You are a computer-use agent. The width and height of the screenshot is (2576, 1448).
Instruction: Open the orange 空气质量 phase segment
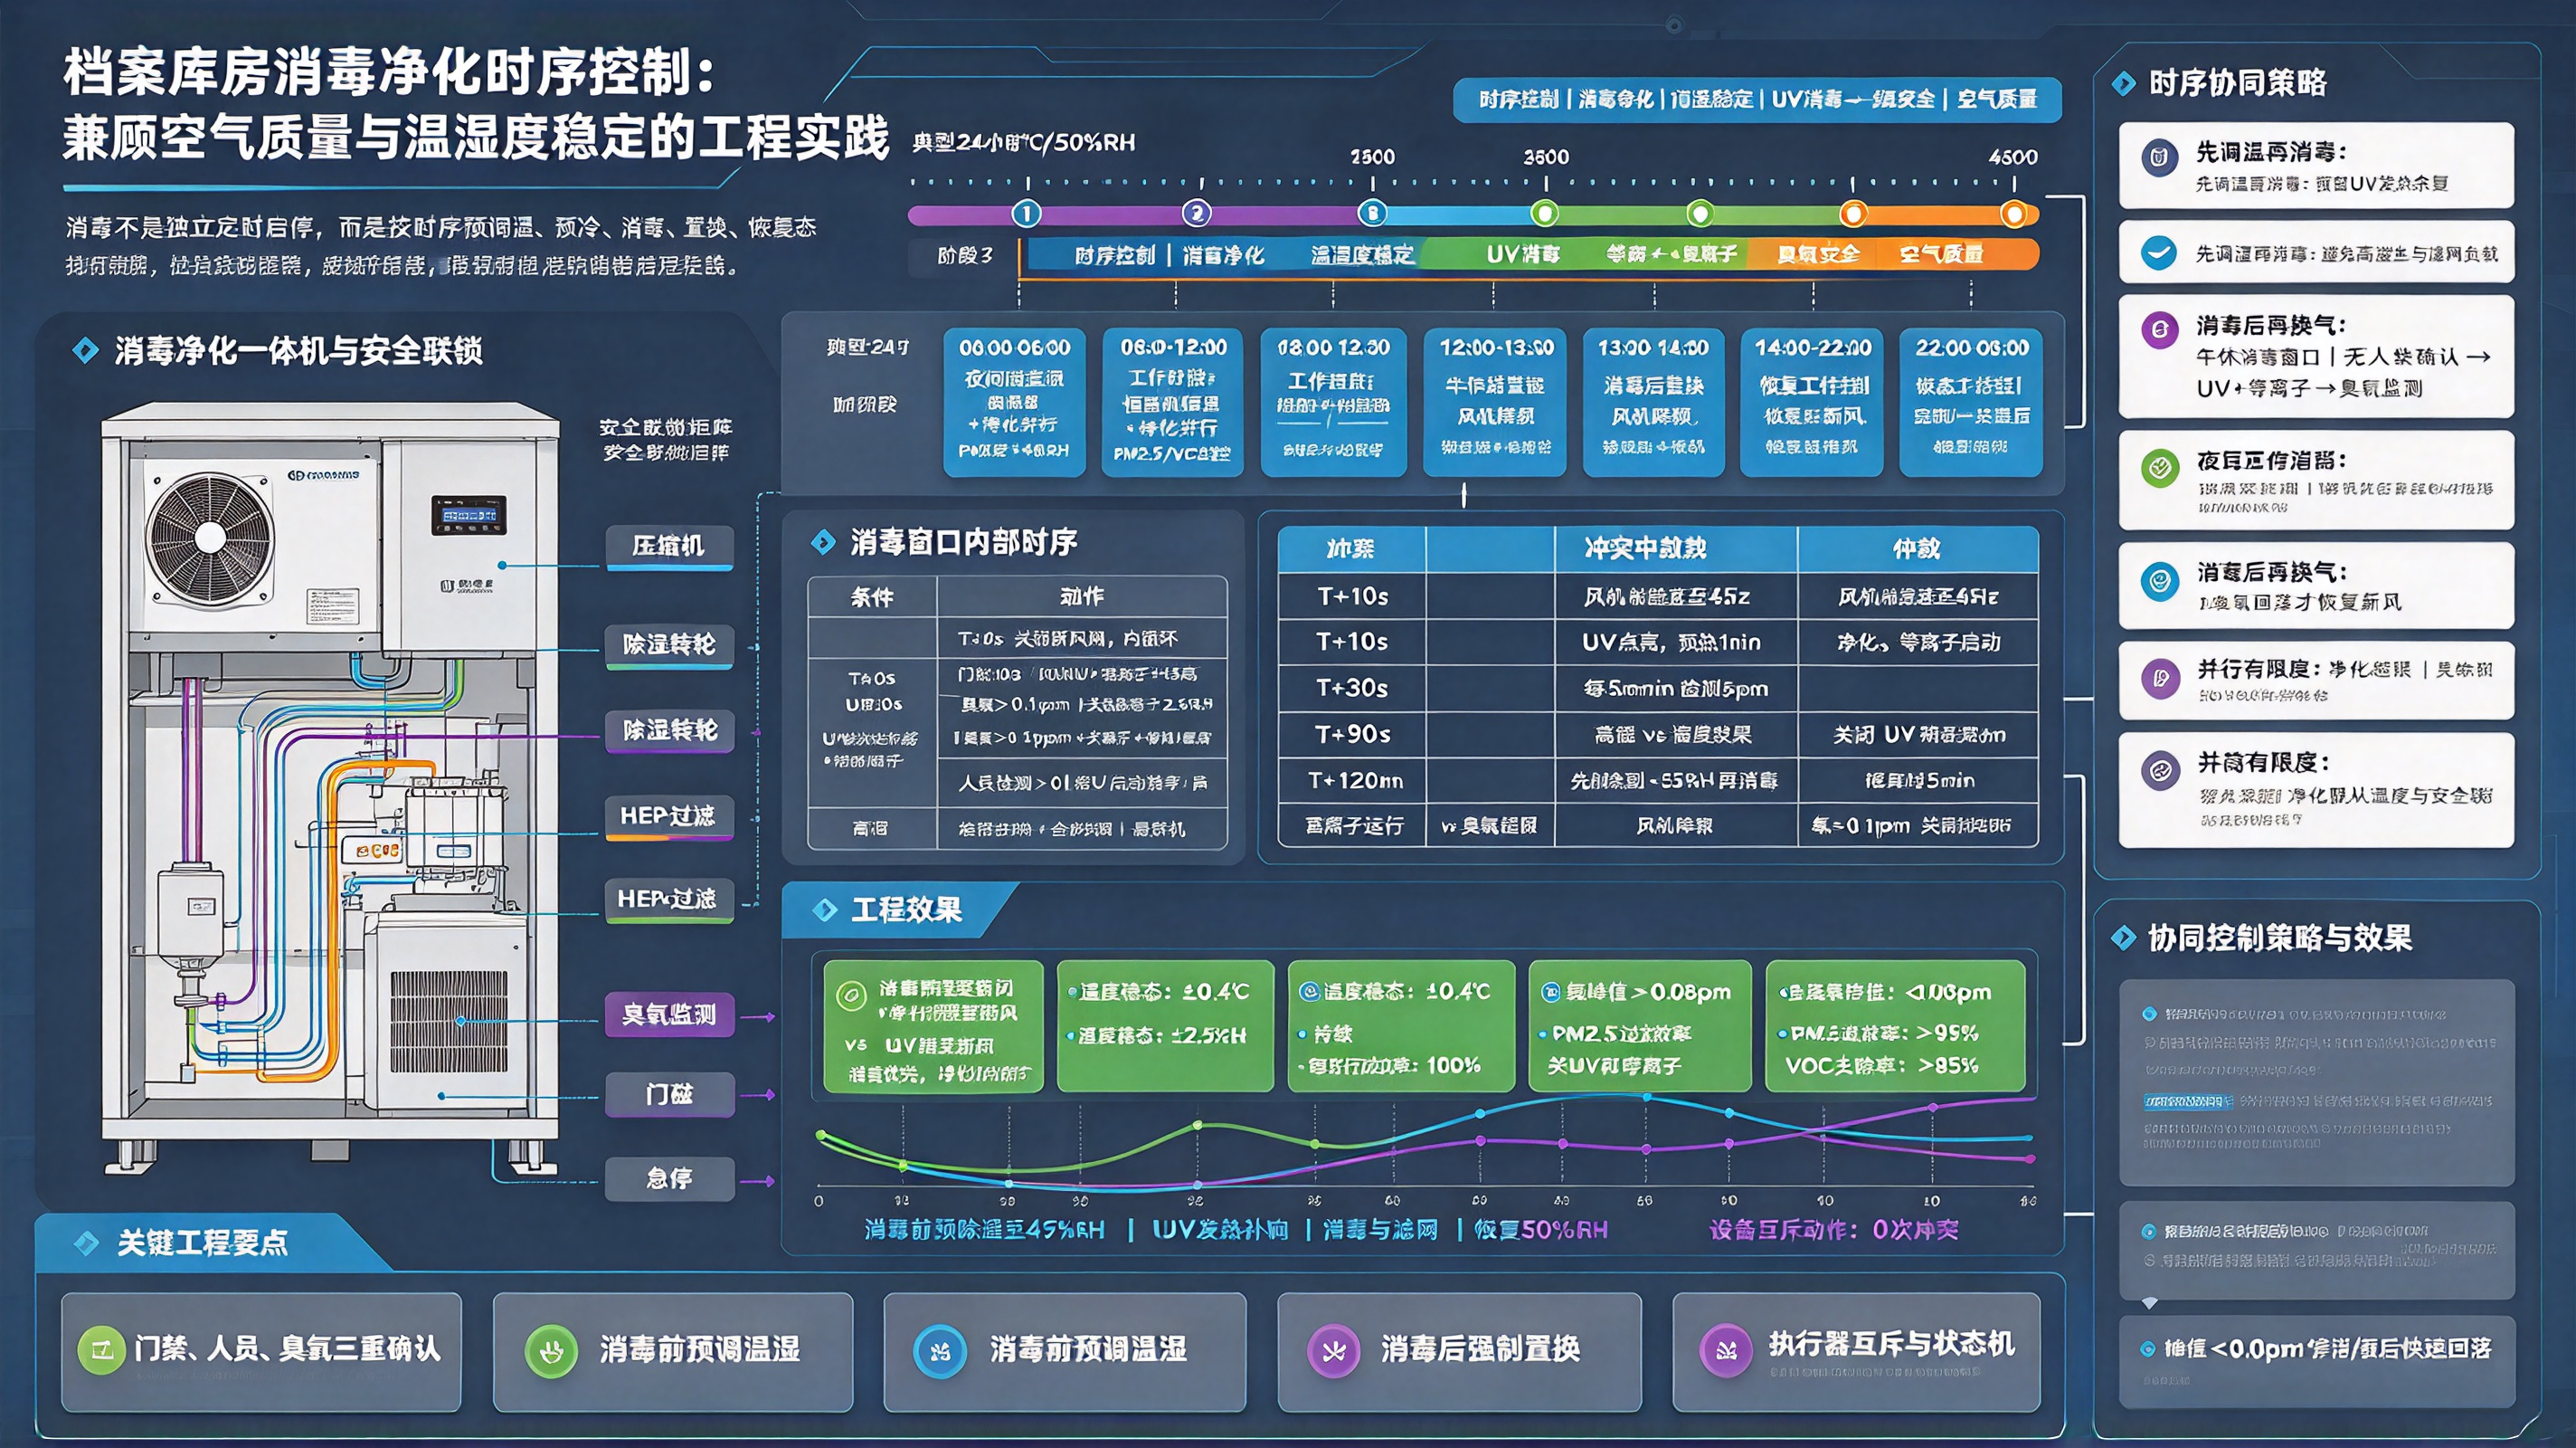click(1942, 255)
